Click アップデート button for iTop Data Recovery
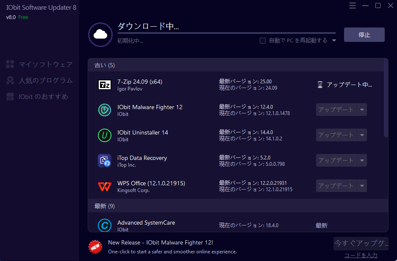Image resolution: width=397 pixels, height=261 pixels. tap(336, 160)
